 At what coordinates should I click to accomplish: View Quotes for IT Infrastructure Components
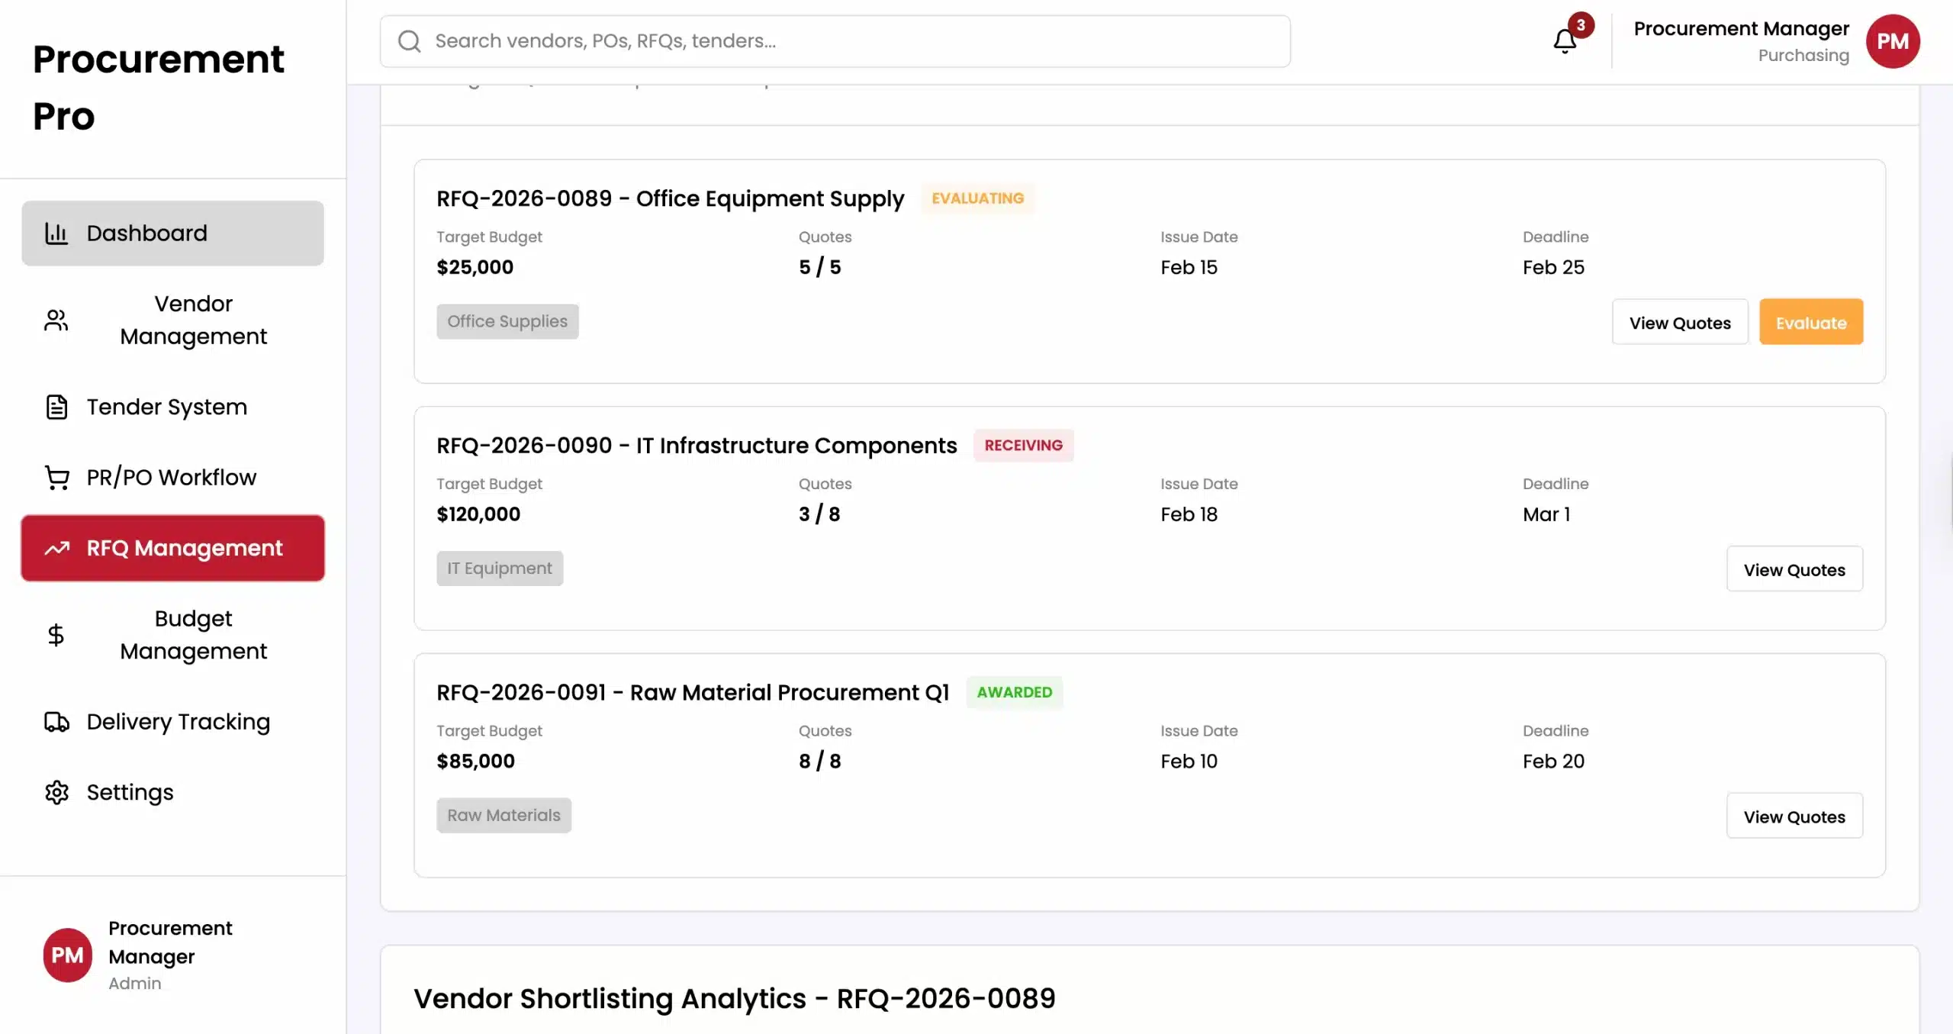1794,569
